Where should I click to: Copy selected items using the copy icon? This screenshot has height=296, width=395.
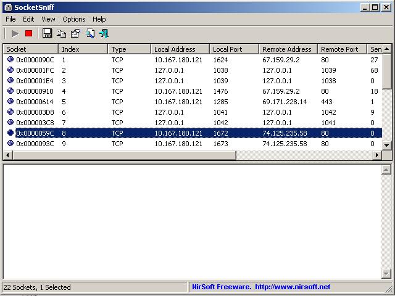pyautogui.click(x=61, y=33)
